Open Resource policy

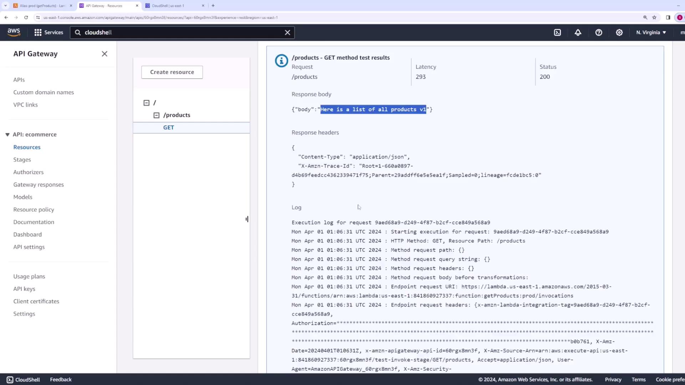(34, 210)
